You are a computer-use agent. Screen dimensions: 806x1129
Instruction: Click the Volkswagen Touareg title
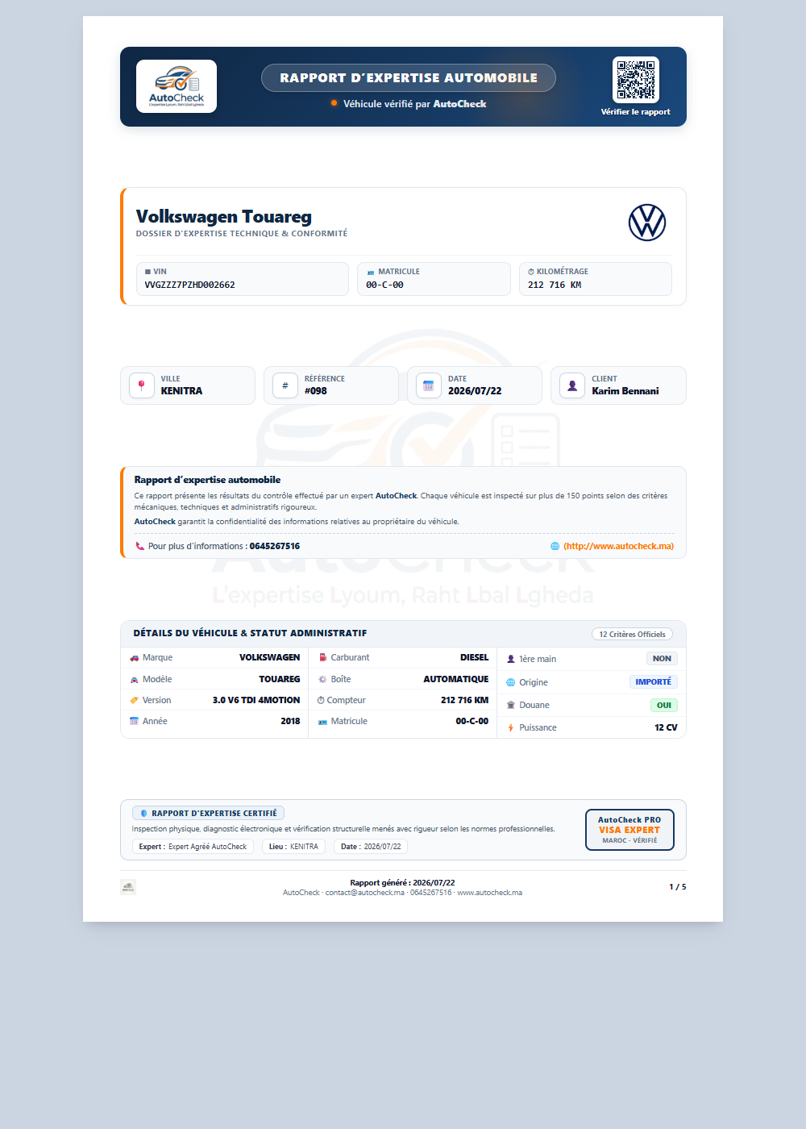[224, 216]
